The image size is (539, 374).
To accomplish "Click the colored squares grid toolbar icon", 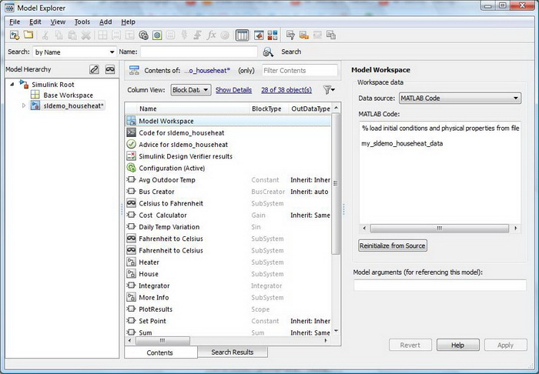I will click(x=273, y=35).
